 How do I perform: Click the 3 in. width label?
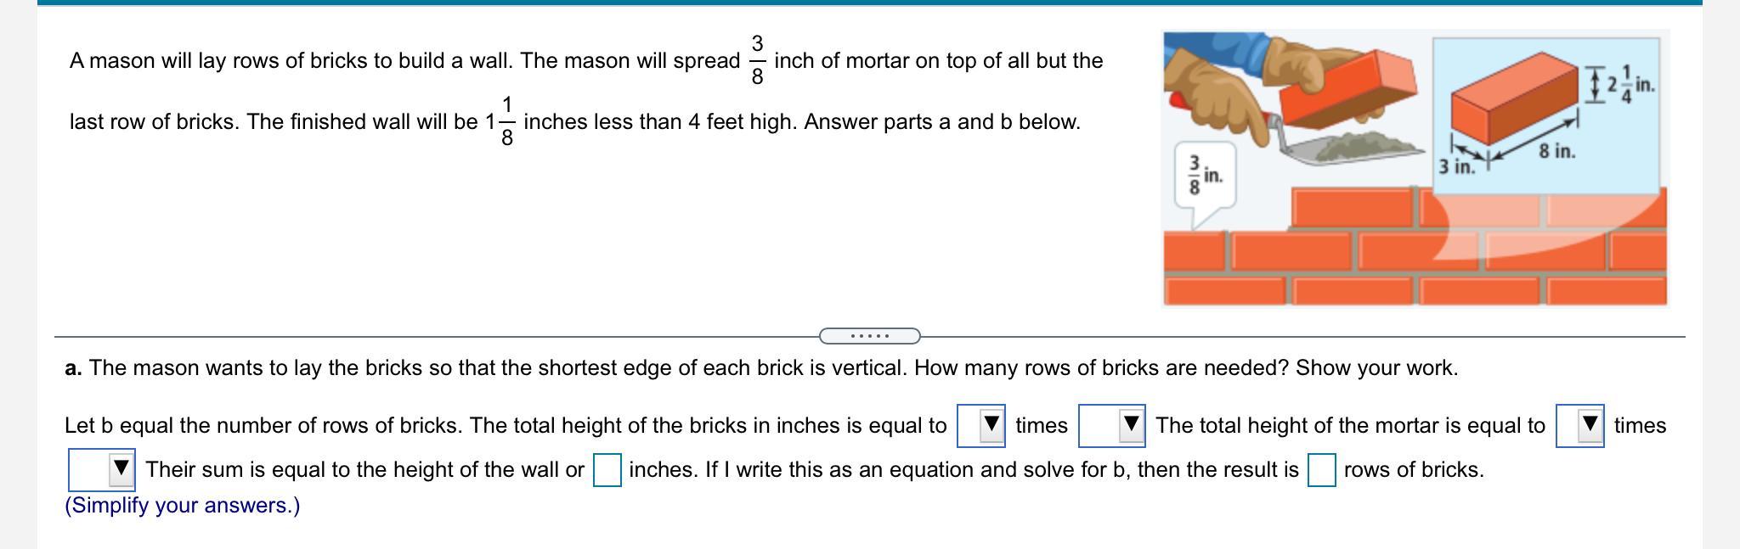click(1457, 166)
